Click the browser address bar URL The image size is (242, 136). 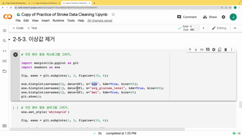point(57,8)
